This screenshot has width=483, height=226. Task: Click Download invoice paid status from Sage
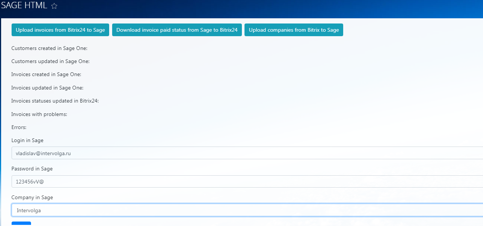click(x=177, y=30)
